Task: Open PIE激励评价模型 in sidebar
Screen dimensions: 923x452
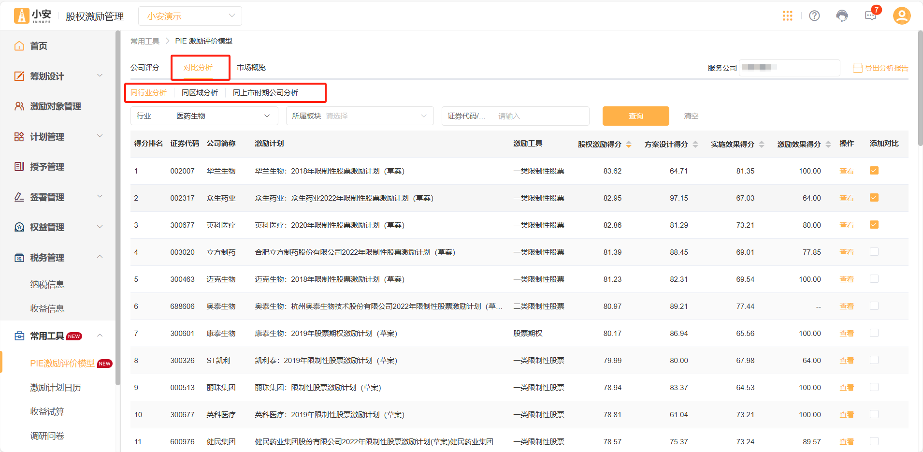Action: [62, 364]
